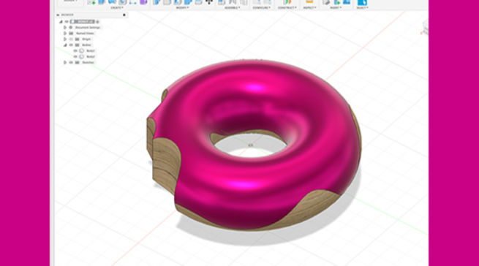
Task: Select Origin label in browser
Action: pyautogui.click(x=86, y=39)
